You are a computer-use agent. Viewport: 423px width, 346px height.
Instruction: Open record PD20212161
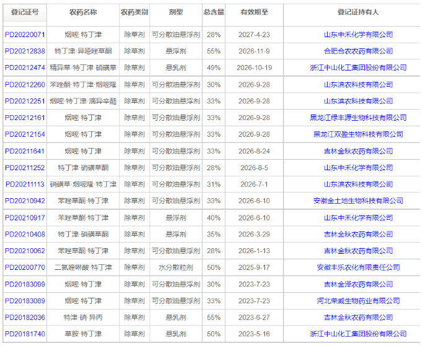click(25, 118)
